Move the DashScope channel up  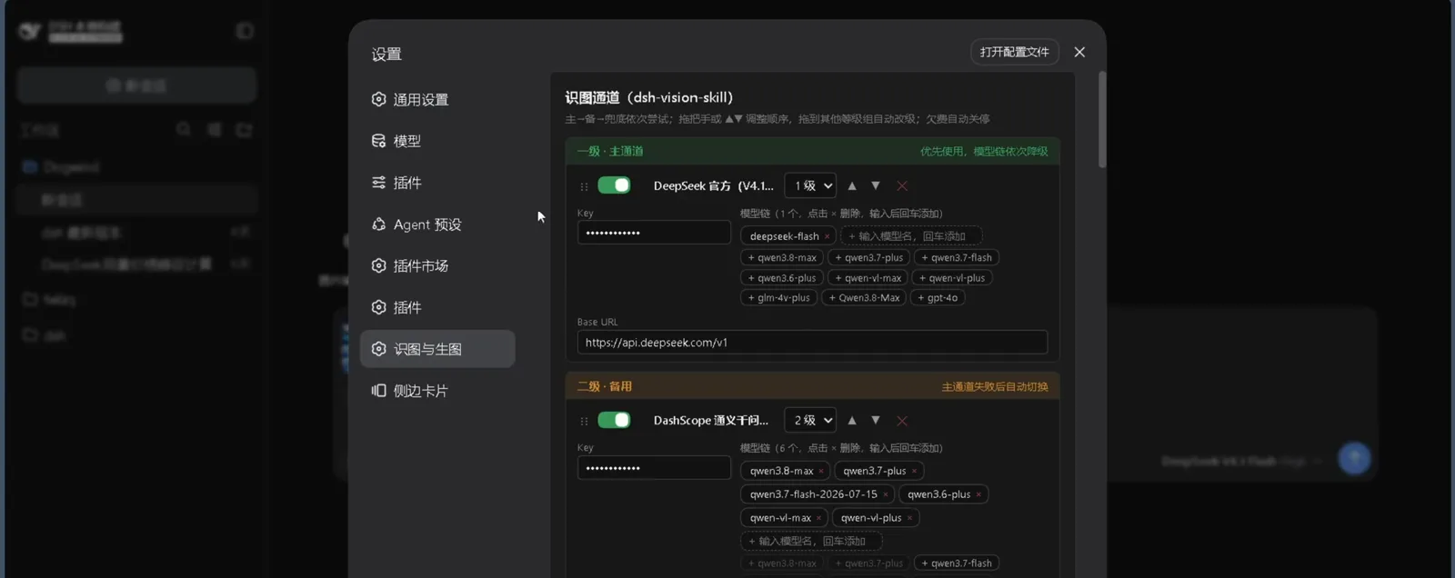[852, 420]
